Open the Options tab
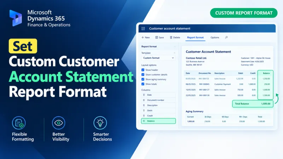 (x=215, y=37)
